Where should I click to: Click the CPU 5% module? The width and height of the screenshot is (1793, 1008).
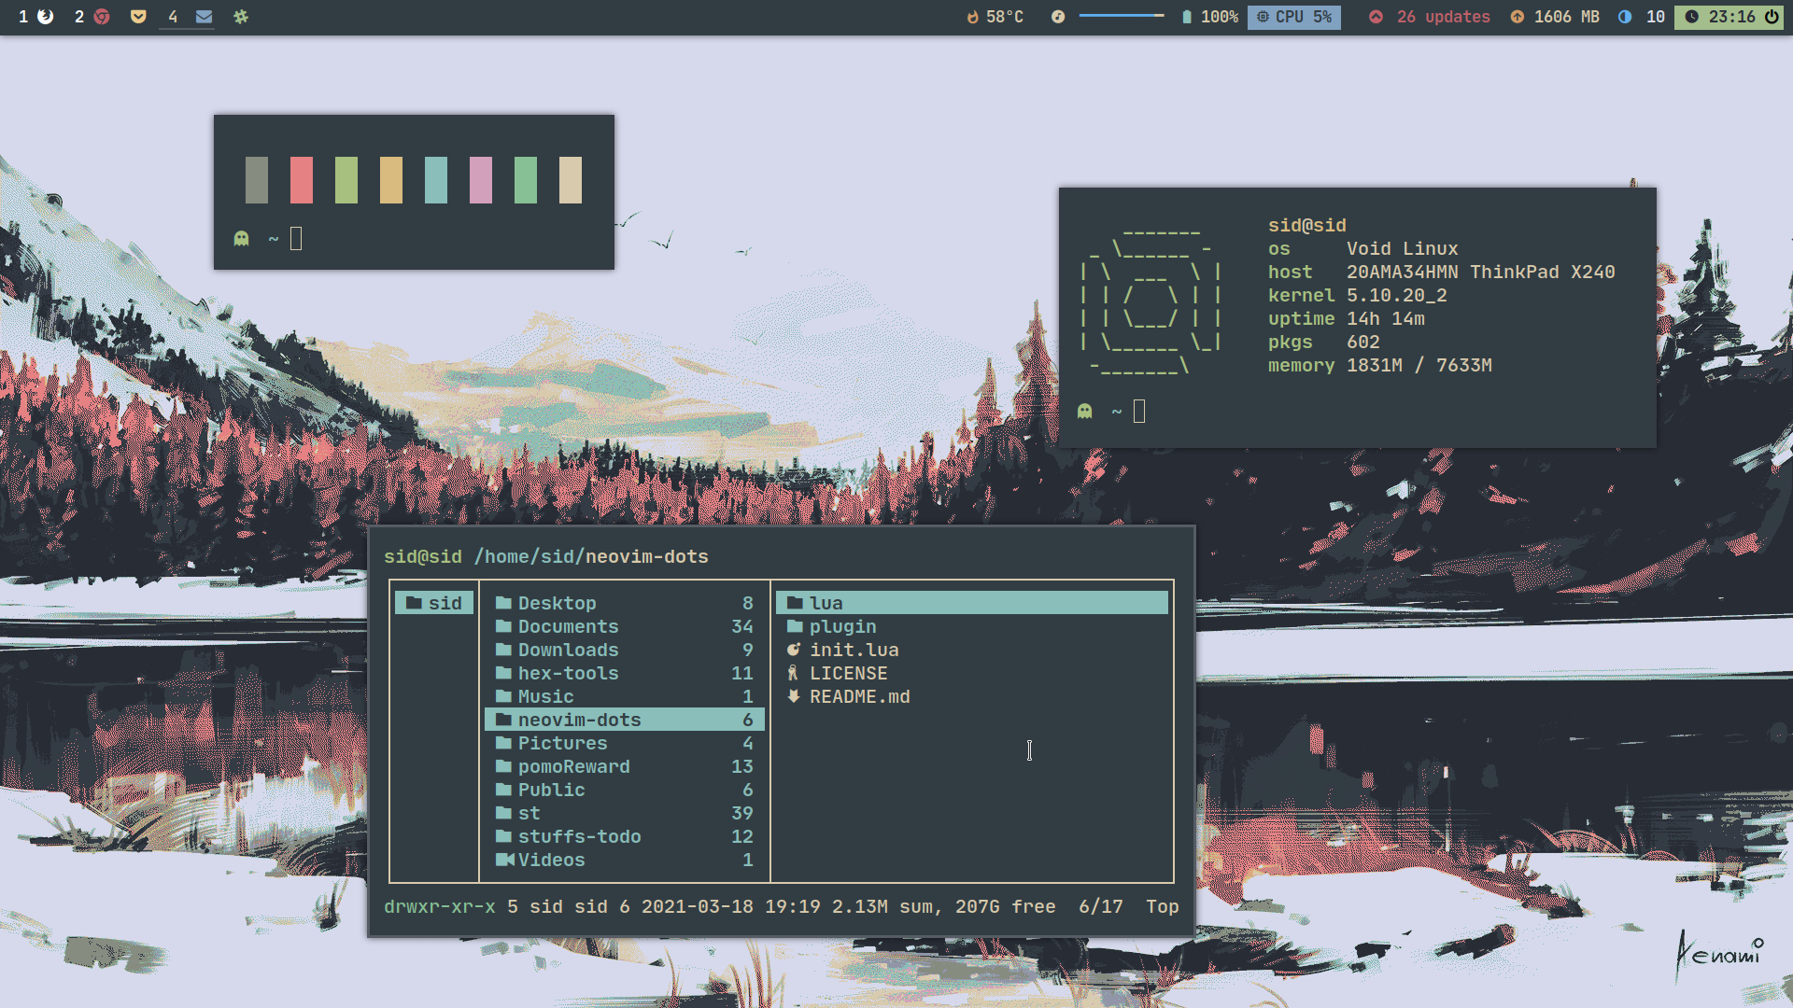click(1294, 17)
